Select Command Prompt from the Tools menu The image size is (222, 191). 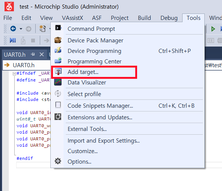click(128, 29)
